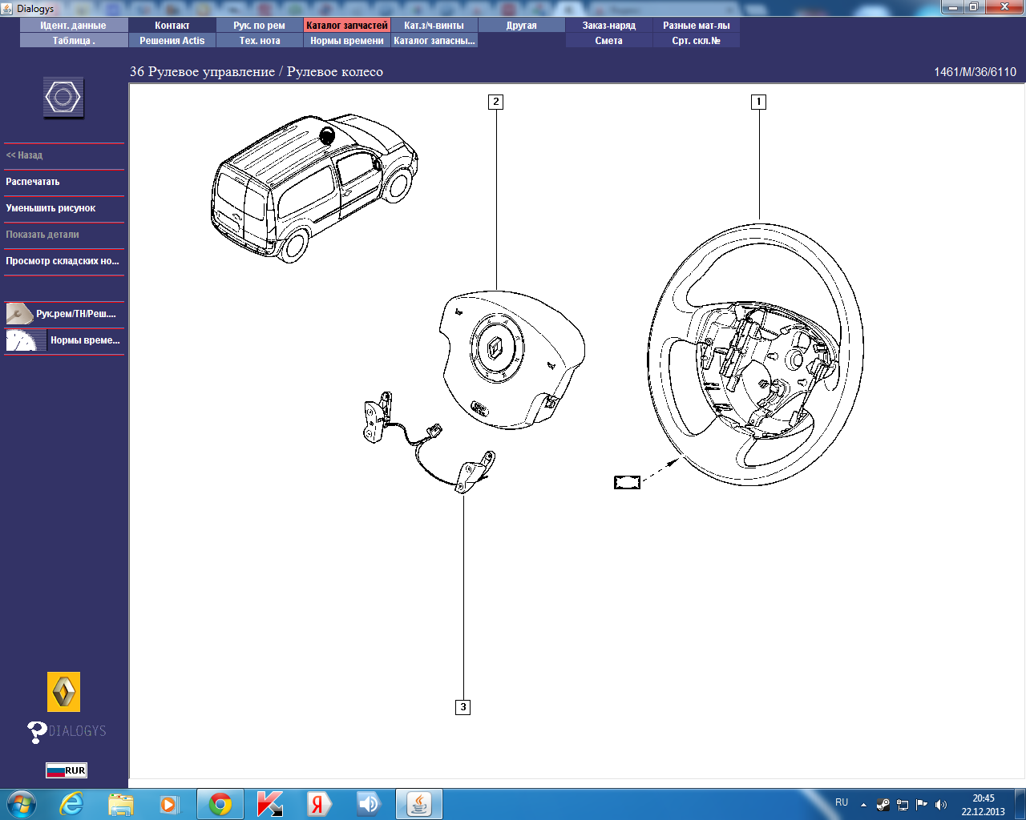This screenshot has width=1026, height=820.
Task: Open the Нормы време... sidebar shortcut
Action: [64, 340]
